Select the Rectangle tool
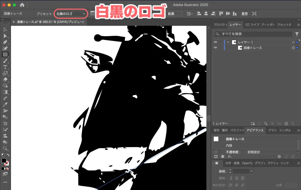Image resolution: width=301 pixels, height=190 pixels. click(x=5, y=55)
